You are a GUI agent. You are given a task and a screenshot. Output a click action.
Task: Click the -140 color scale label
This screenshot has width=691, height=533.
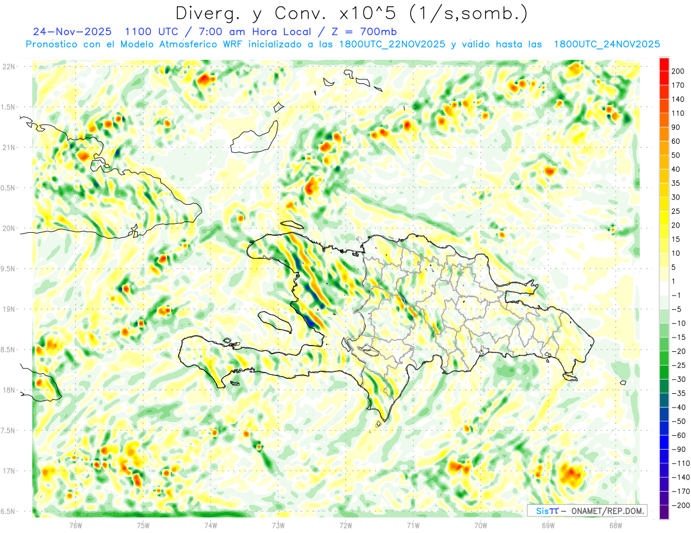(x=681, y=478)
